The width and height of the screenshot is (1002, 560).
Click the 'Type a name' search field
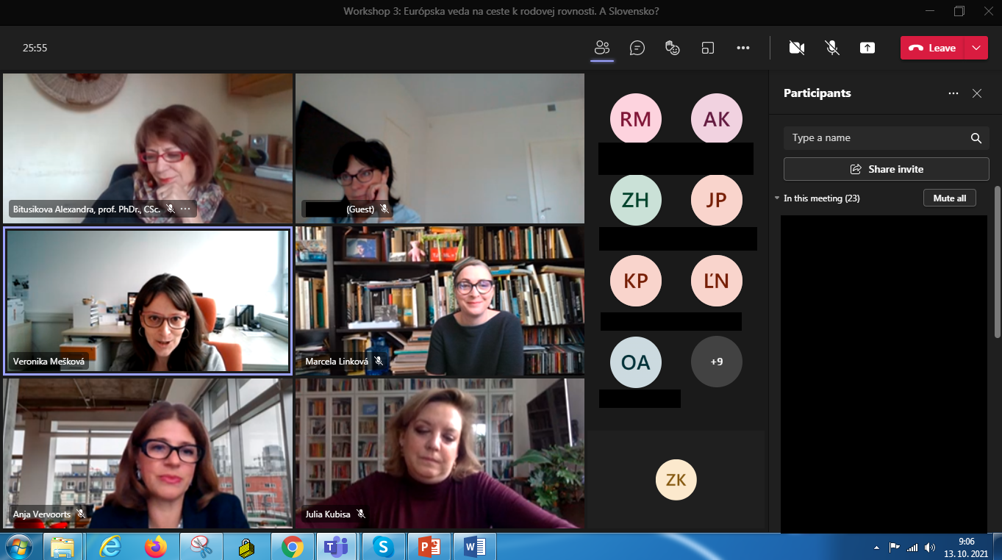875,138
